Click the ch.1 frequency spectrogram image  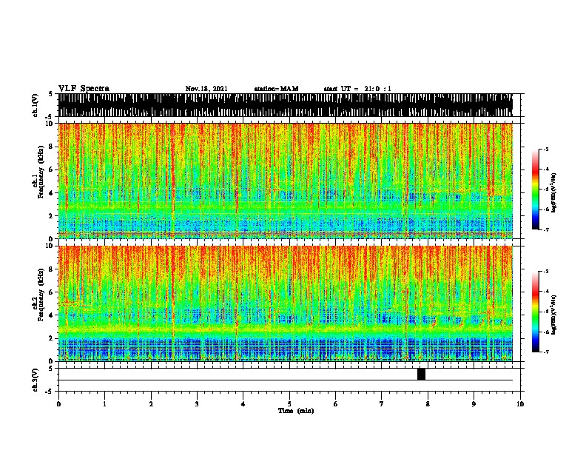(x=286, y=181)
